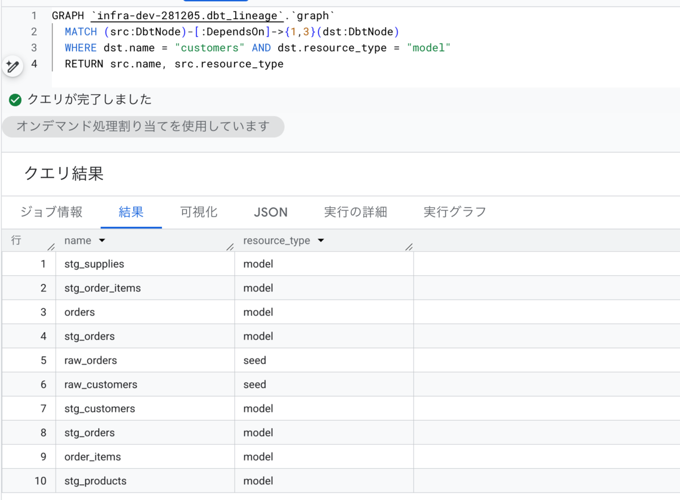Switch to the JSON tab

point(270,212)
